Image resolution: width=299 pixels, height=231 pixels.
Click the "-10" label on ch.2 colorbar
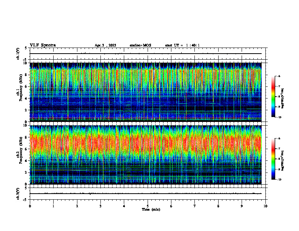coord(279,180)
